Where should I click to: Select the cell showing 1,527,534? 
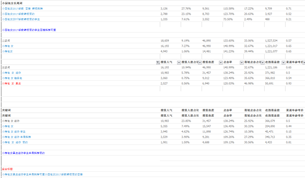click(271, 41)
